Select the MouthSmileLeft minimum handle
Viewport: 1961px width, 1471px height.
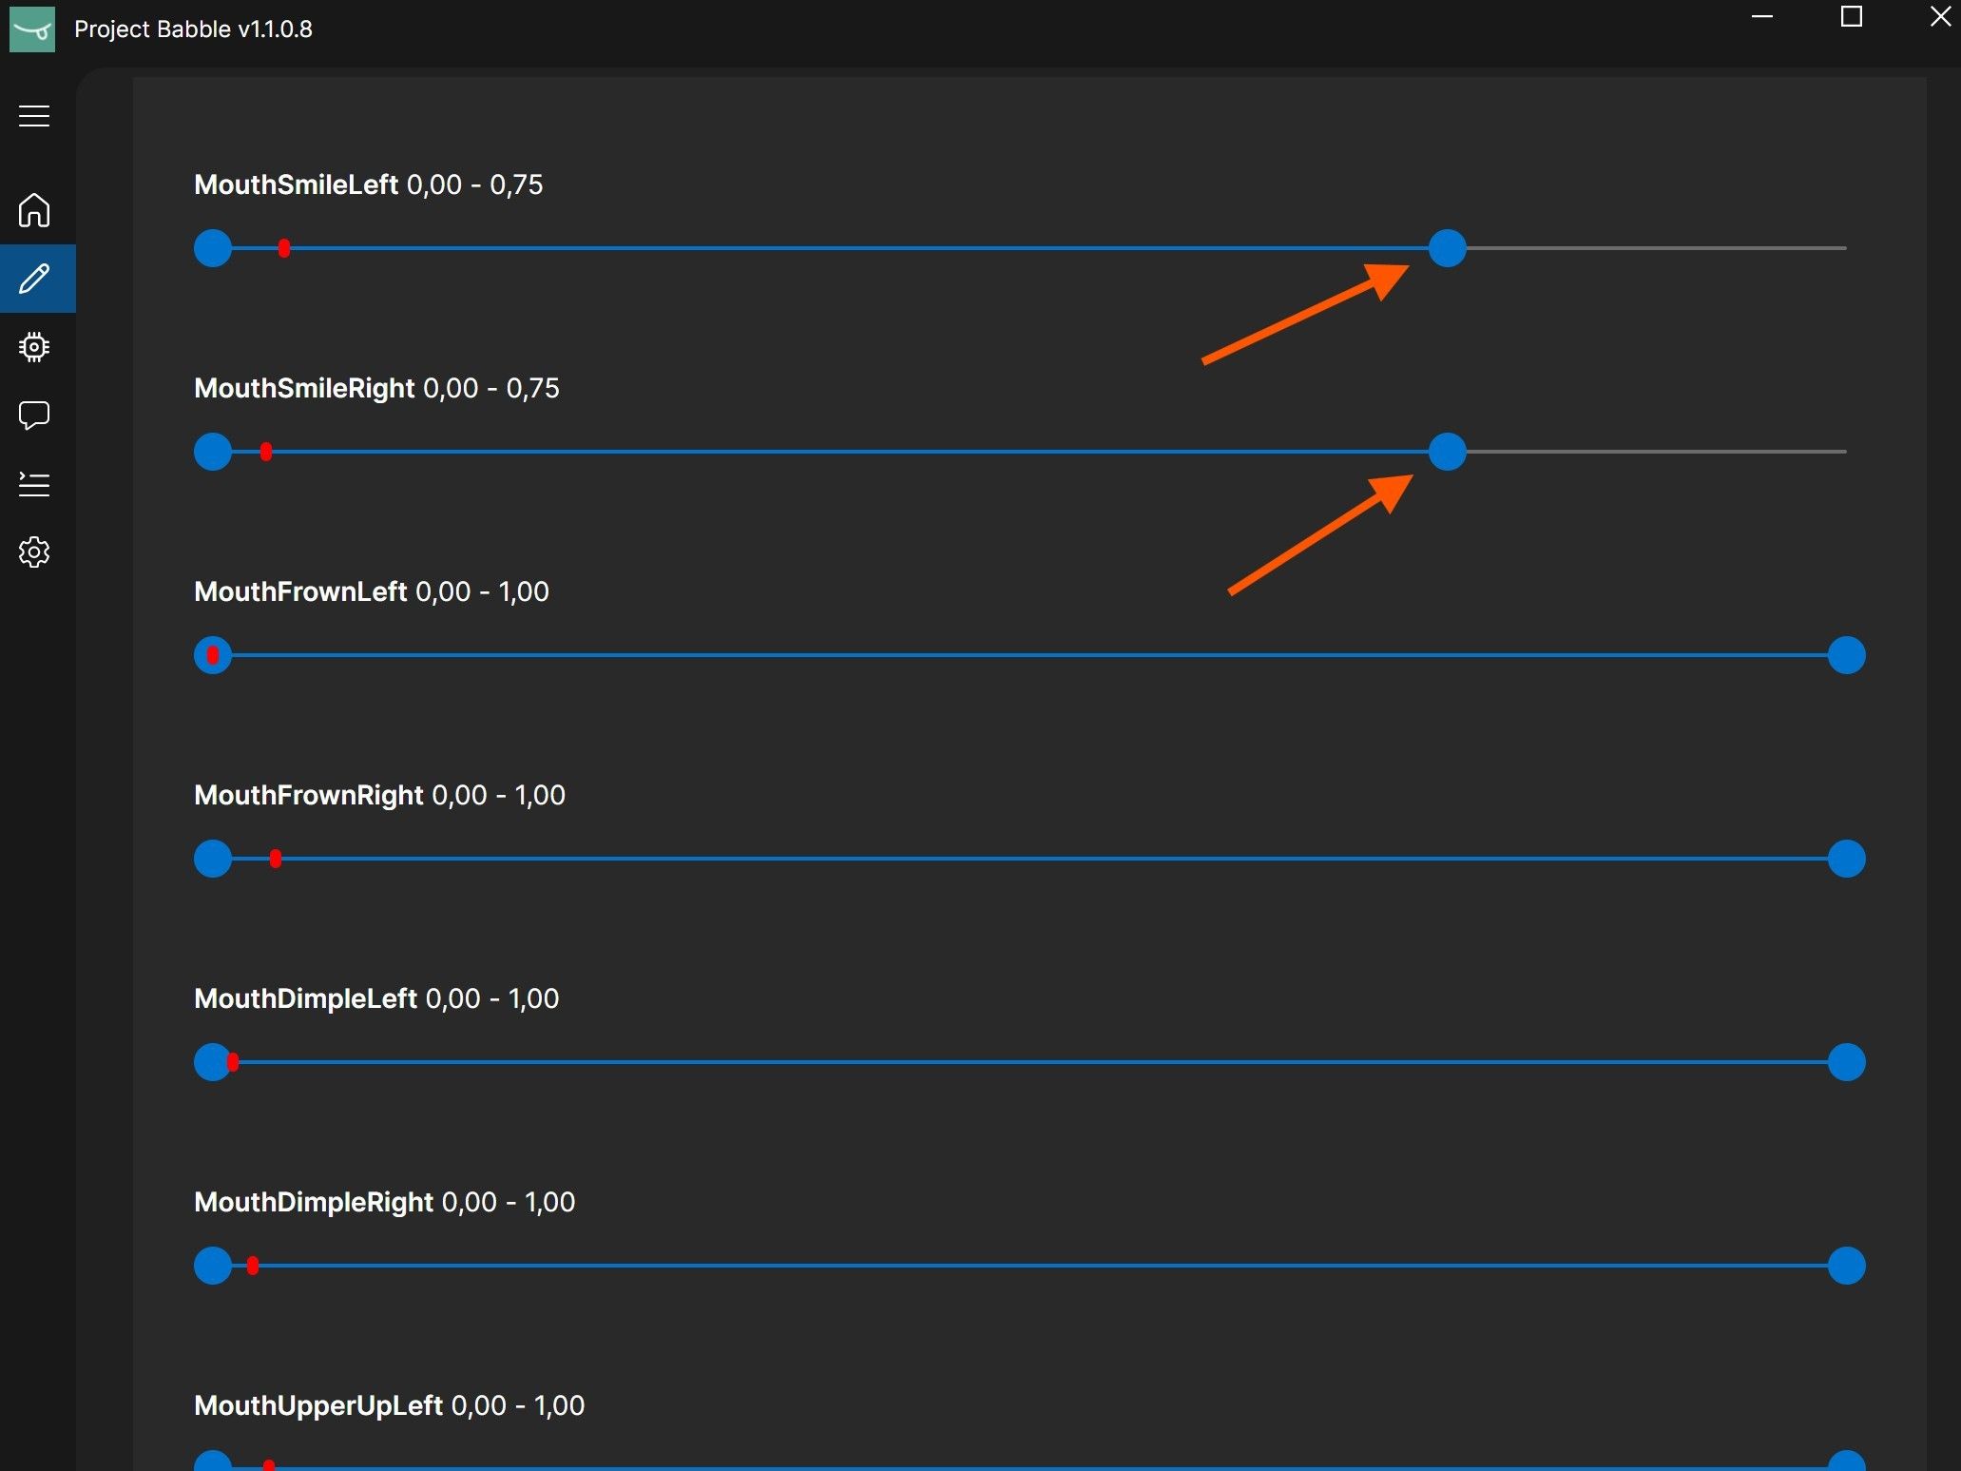click(x=212, y=248)
